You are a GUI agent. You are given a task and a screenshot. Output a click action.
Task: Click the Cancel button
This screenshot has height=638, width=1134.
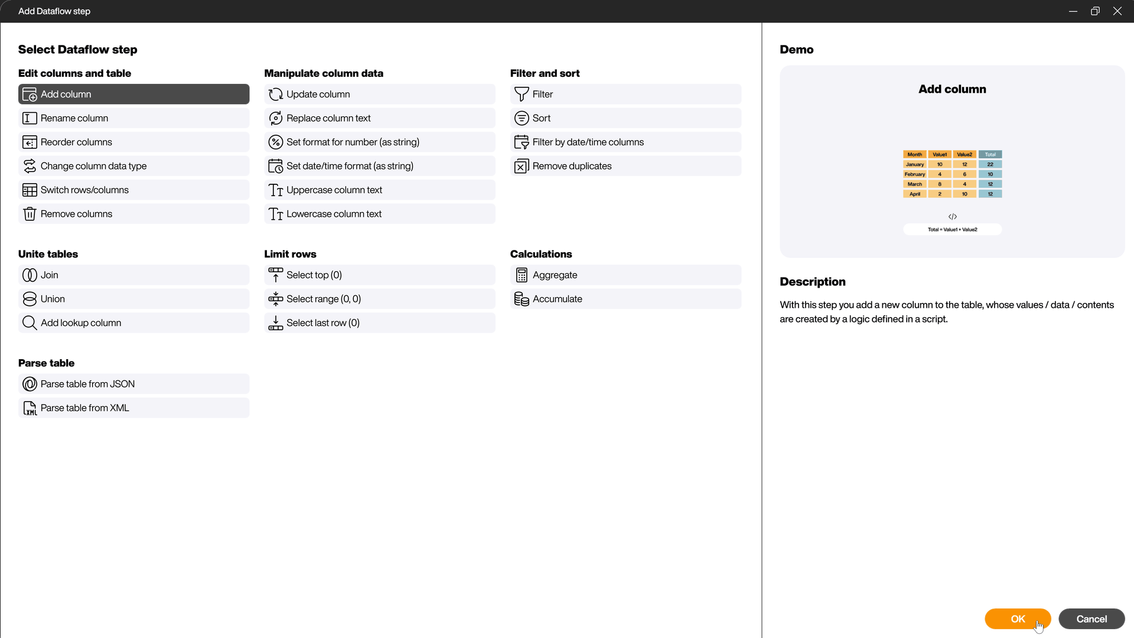1091,619
